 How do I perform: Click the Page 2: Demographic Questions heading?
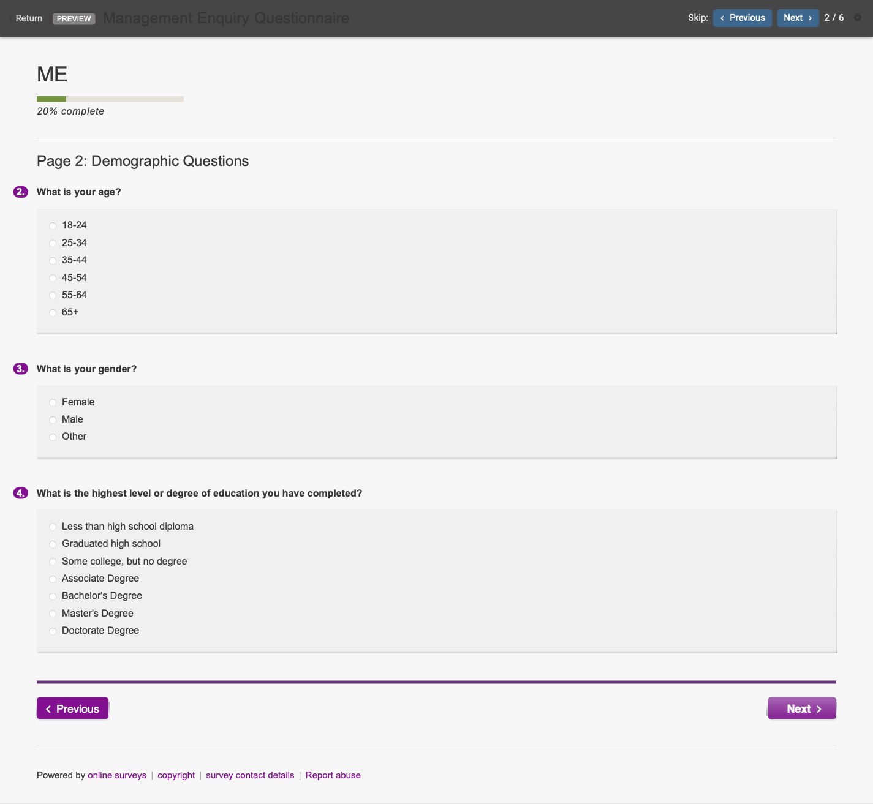click(x=143, y=161)
